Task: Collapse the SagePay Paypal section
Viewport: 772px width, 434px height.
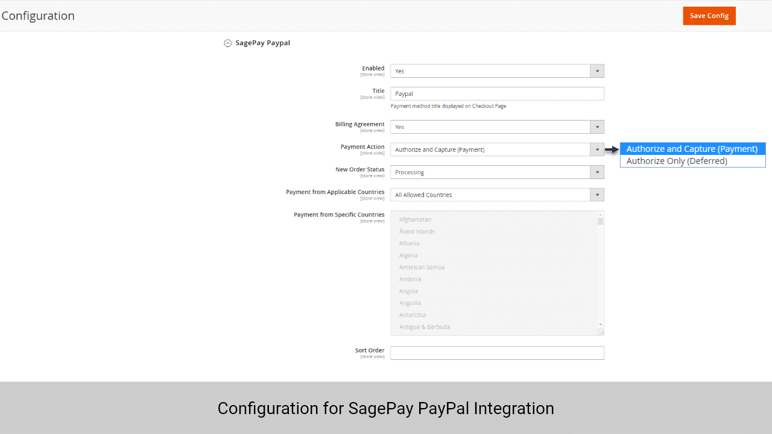Action: (x=227, y=43)
